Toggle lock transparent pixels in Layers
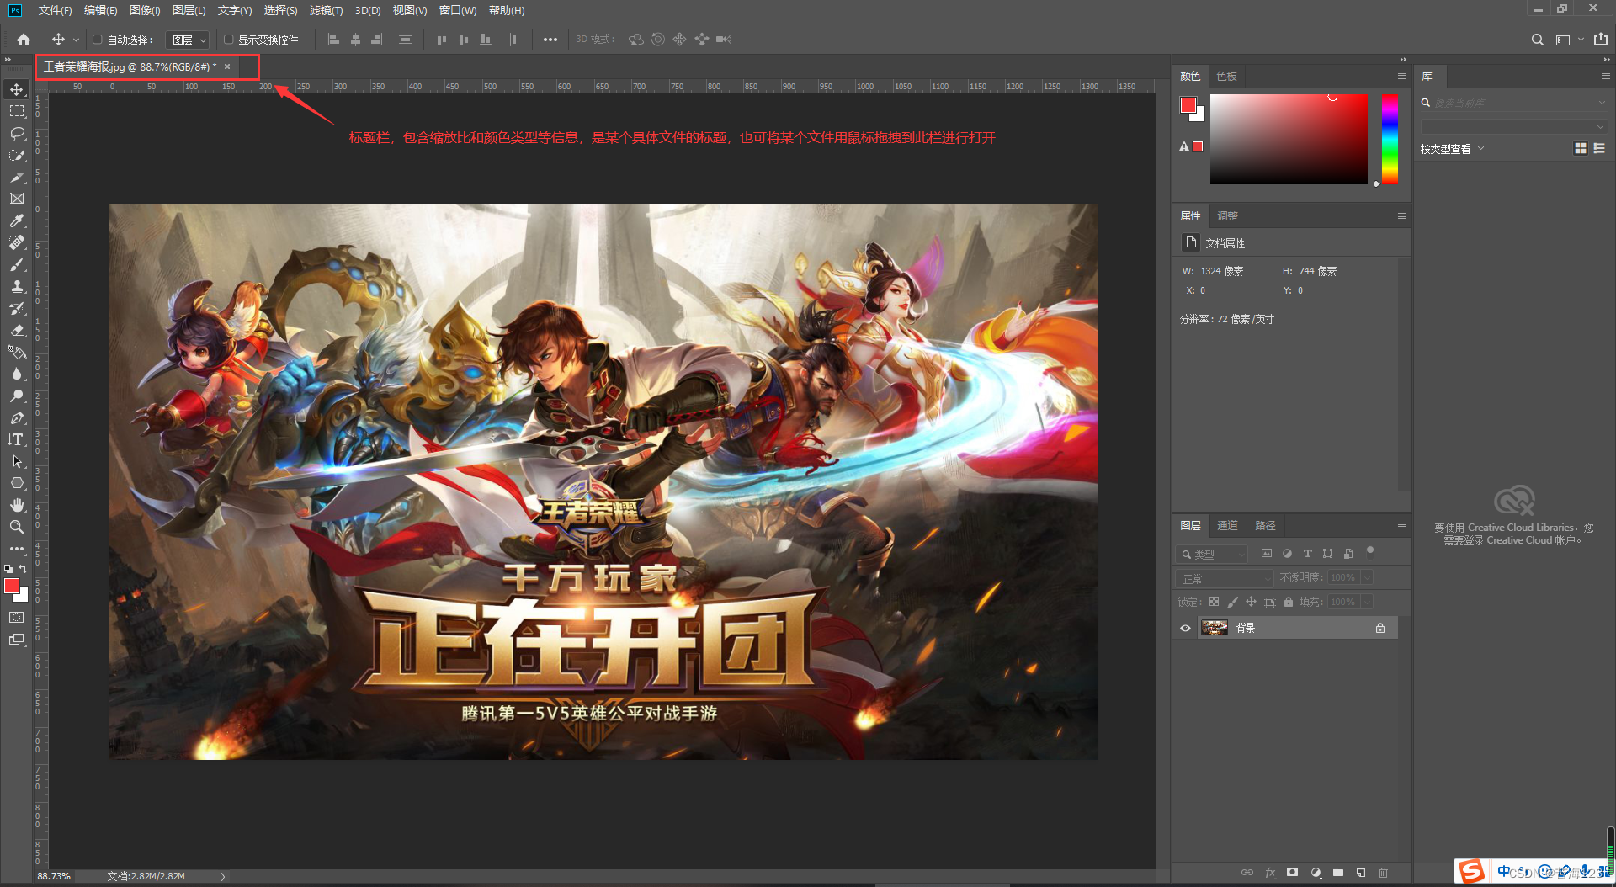1616x887 pixels. [1214, 602]
